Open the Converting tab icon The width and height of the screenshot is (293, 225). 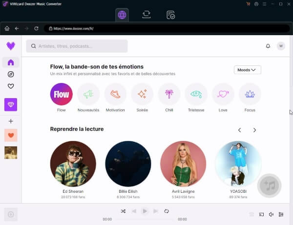[146, 15]
